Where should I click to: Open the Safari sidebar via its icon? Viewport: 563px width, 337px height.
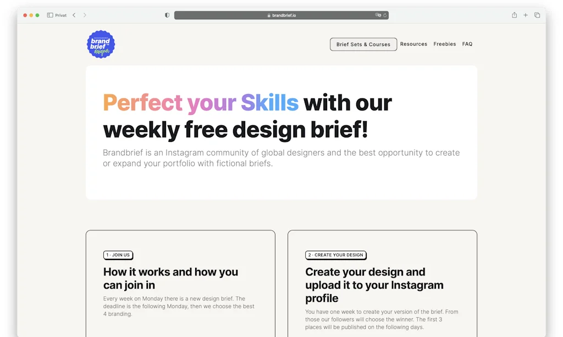pyautogui.click(x=49, y=15)
